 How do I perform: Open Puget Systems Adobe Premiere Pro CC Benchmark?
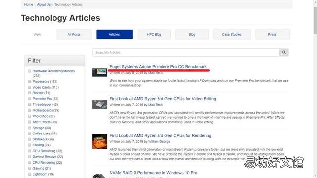click(x=158, y=67)
